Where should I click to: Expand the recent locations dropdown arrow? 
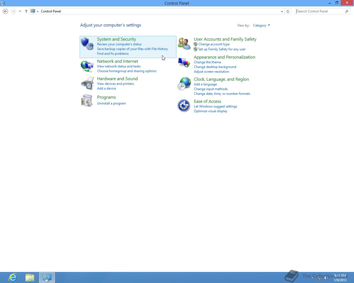point(20,11)
